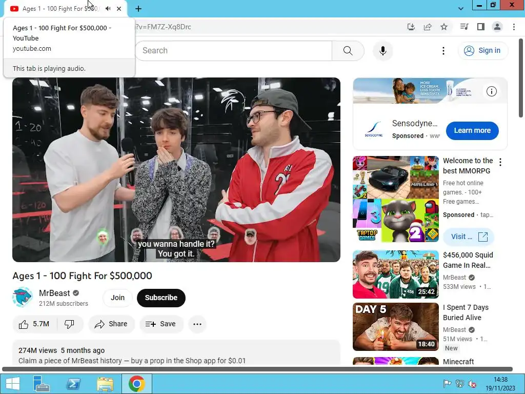Image resolution: width=525 pixels, height=394 pixels.
Task: Open a new browser tab
Action: pos(138,9)
